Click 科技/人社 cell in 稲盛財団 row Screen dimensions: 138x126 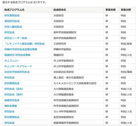coord(127,55)
